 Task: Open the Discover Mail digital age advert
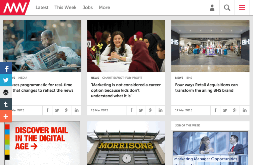click(x=42, y=143)
